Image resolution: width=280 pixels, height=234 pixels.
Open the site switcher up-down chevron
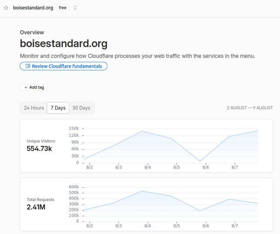[x=75, y=8]
